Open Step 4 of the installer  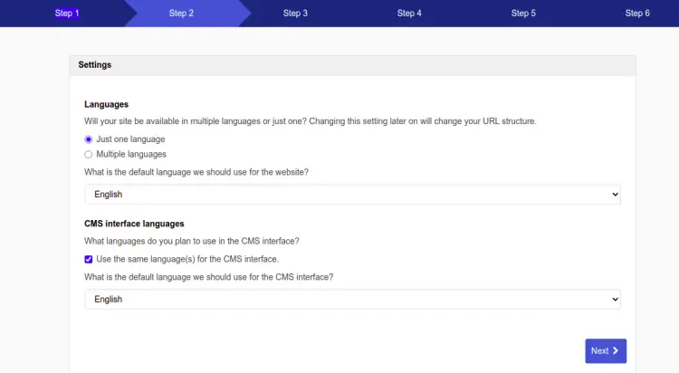[409, 14]
